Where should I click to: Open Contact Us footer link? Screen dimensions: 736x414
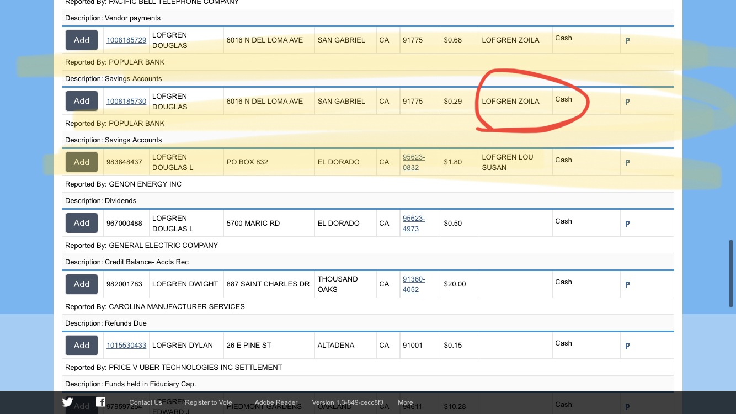coord(146,402)
